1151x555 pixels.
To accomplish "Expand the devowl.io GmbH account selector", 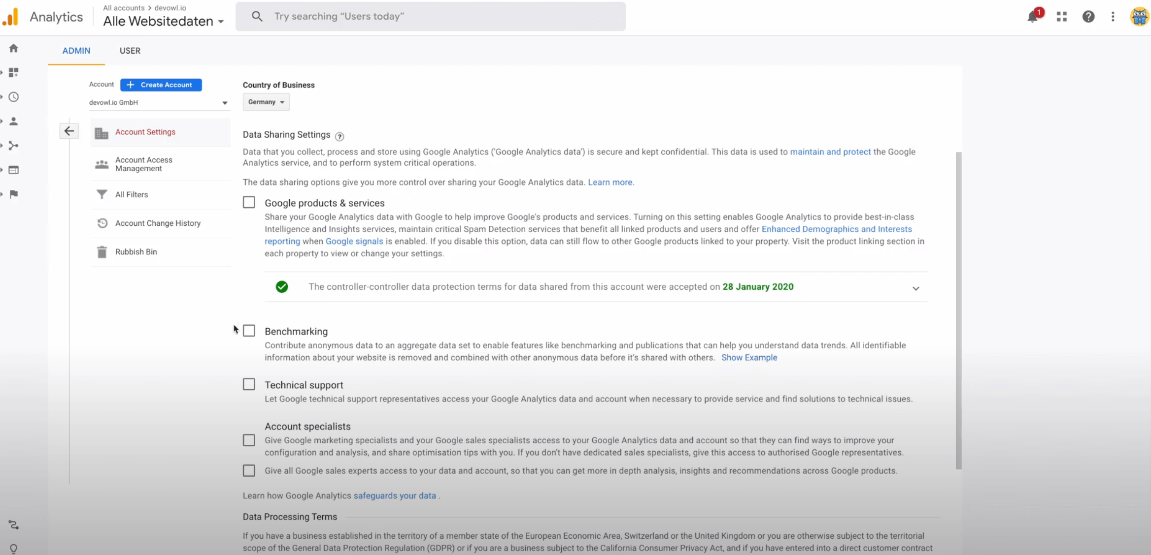I will click(x=158, y=102).
